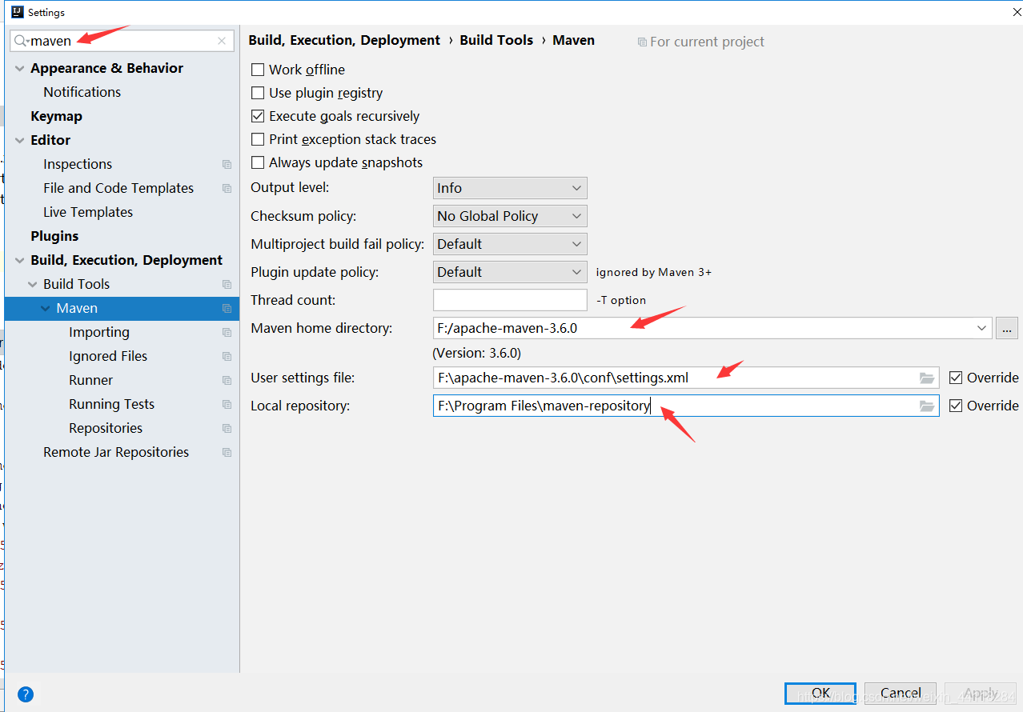Click the Version: 3.6.0 text
This screenshot has width=1023, height=712.
(477, 353)
